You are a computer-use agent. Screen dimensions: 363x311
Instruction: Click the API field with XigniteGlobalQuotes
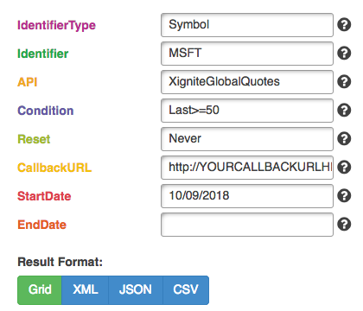247,82
